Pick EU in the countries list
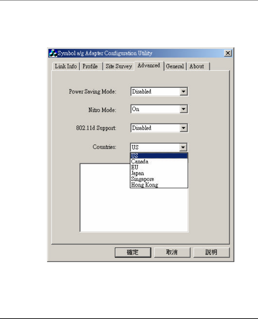Image resolution: width=258 pixels, height=319 pixels. tap(159, 167)
